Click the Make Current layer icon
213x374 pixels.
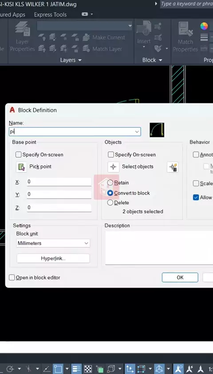[x=86, y=38]
